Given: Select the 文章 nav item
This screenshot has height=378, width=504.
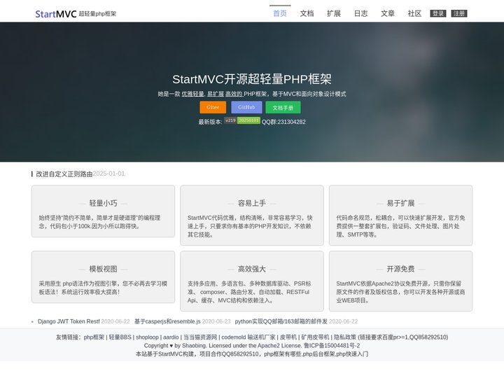Looking at the screenshot, I should click(x=388, y=13).
